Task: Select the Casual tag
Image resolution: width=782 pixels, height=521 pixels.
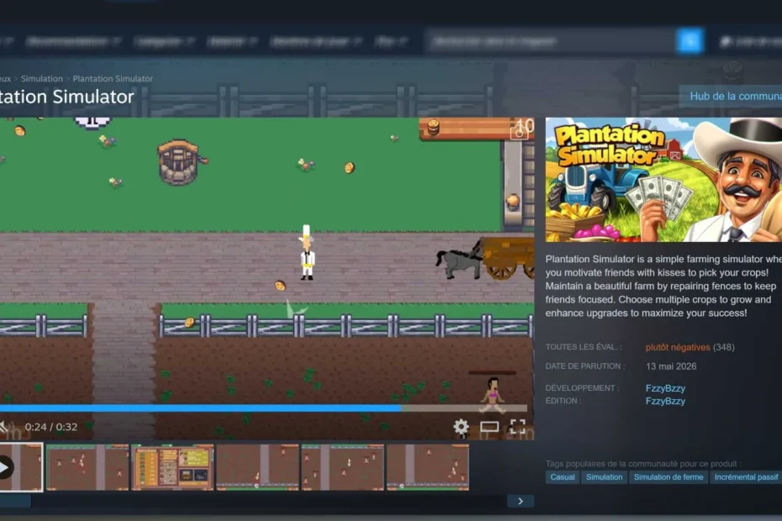Action: point(563,477)
